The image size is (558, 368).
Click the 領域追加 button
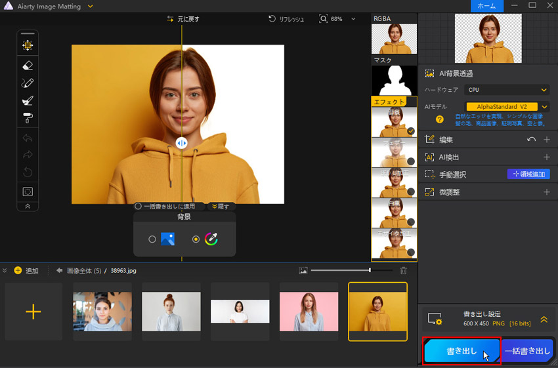[528, 174]
